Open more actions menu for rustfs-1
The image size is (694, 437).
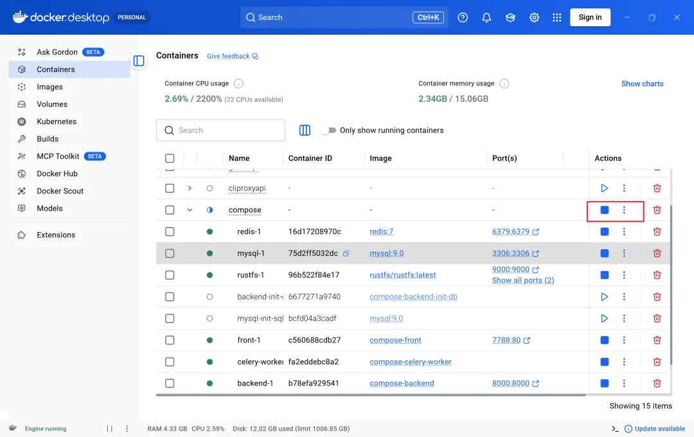click(x=624, y=275)
